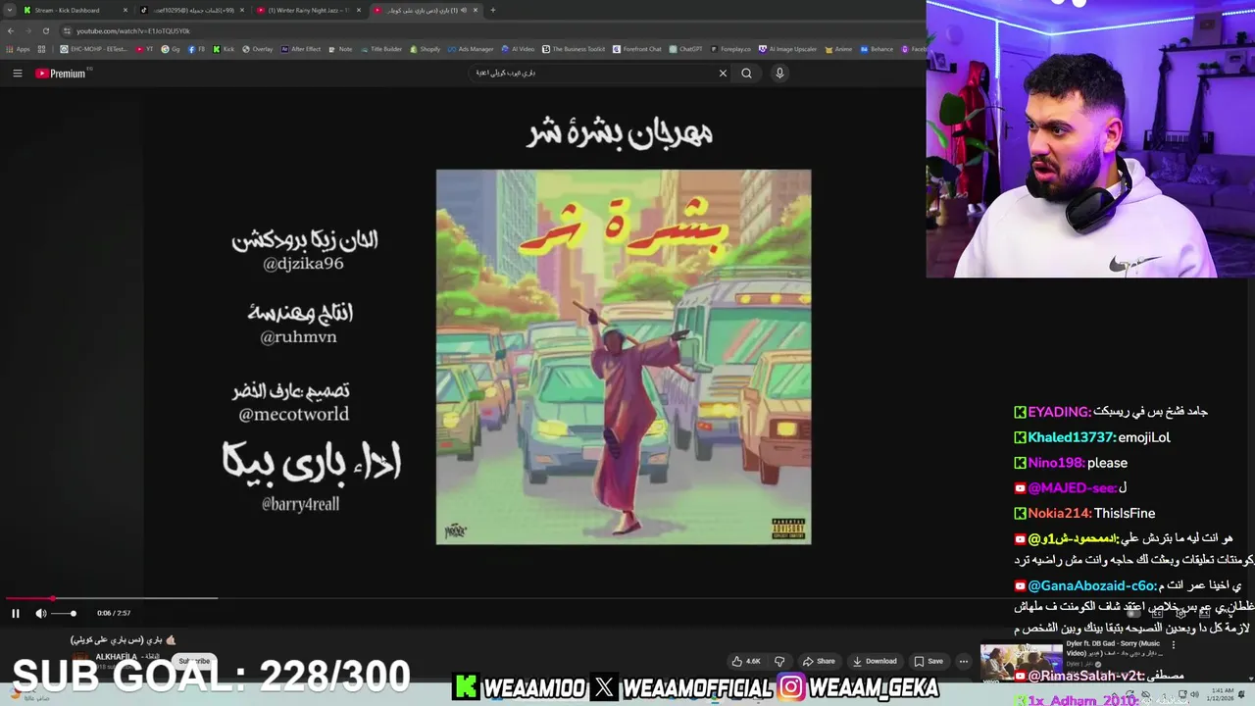The image size is (1255, 706).
Task: Open the Forefront Chat bookmark
Action: pos(637,49)
